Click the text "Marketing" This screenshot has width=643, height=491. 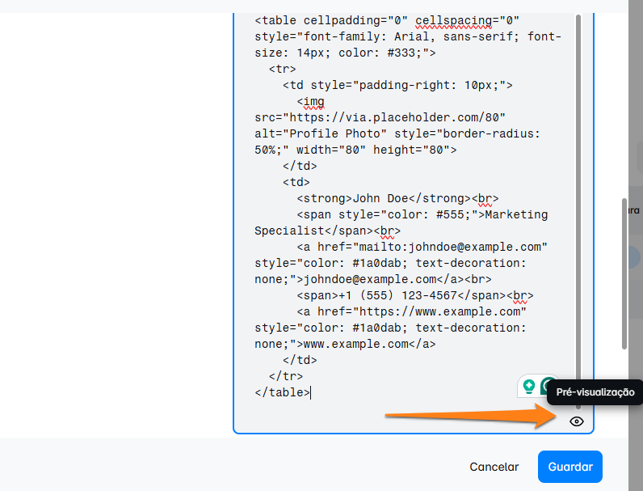(x=516, y=214)
